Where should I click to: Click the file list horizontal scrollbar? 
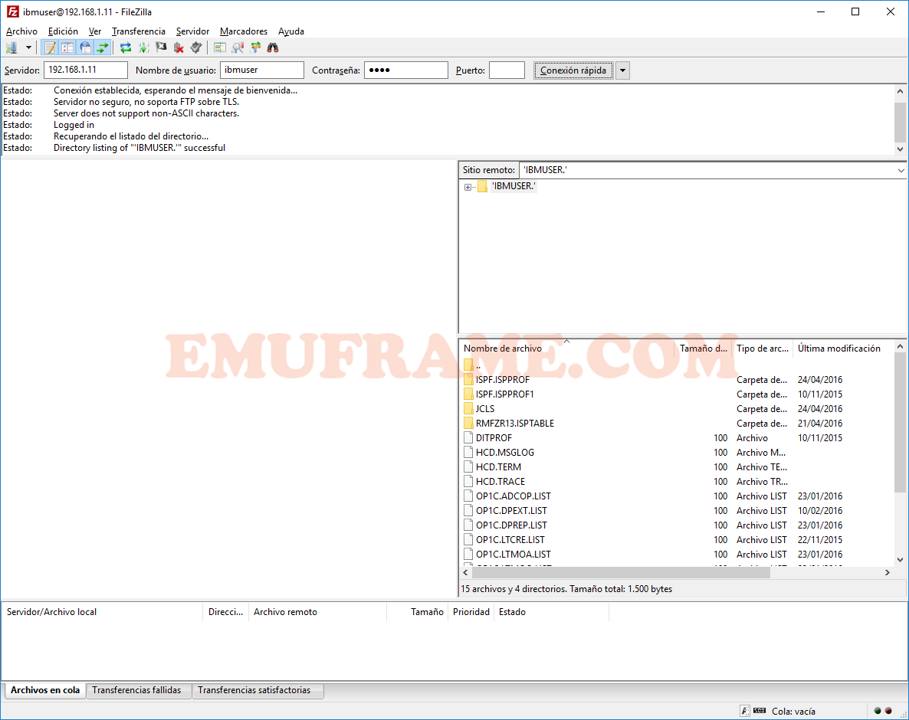pos(621,572)
